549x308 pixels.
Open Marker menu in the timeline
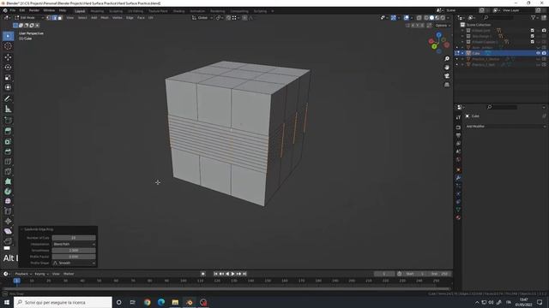tap(69, 274)
